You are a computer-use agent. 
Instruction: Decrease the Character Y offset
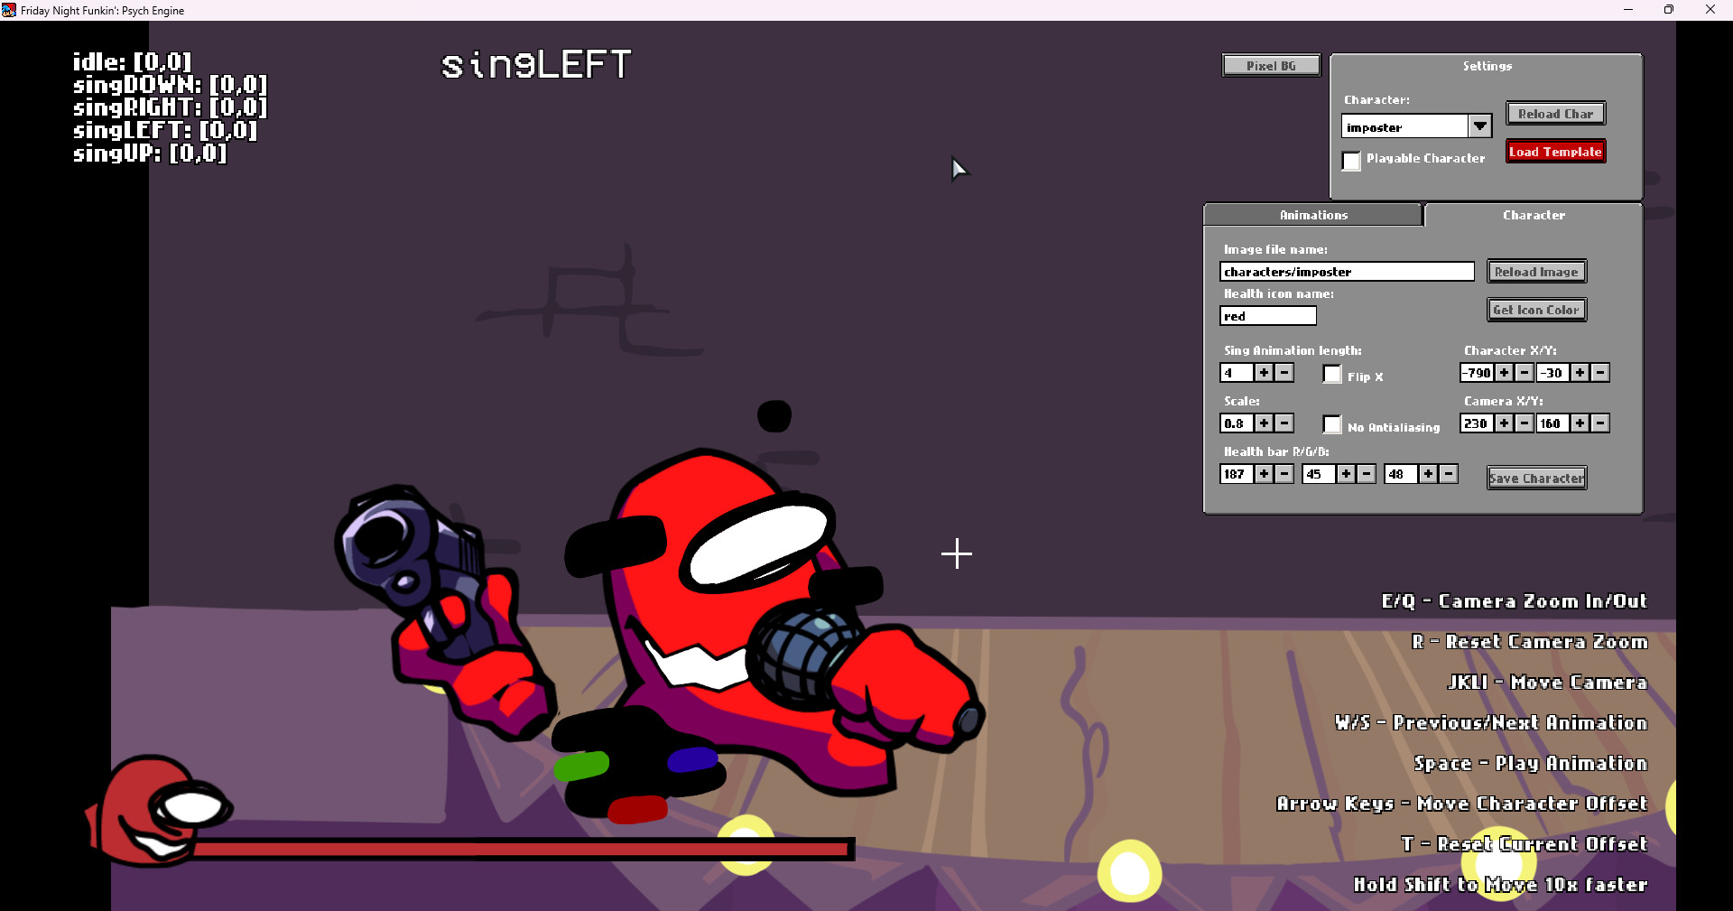pos(1601,372)
